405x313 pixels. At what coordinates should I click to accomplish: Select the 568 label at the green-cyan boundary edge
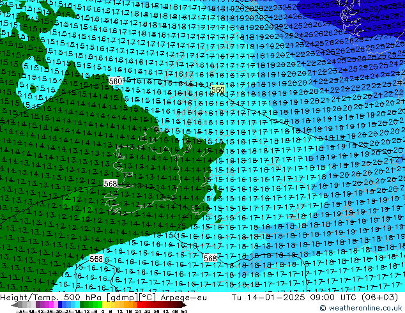(x=96, y=259)
